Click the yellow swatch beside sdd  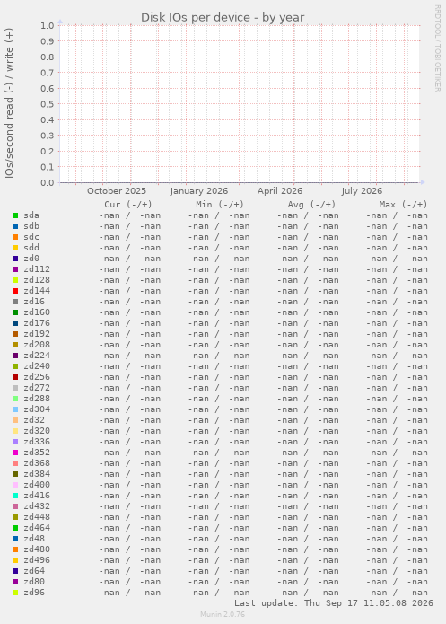[x=15, y=248]
